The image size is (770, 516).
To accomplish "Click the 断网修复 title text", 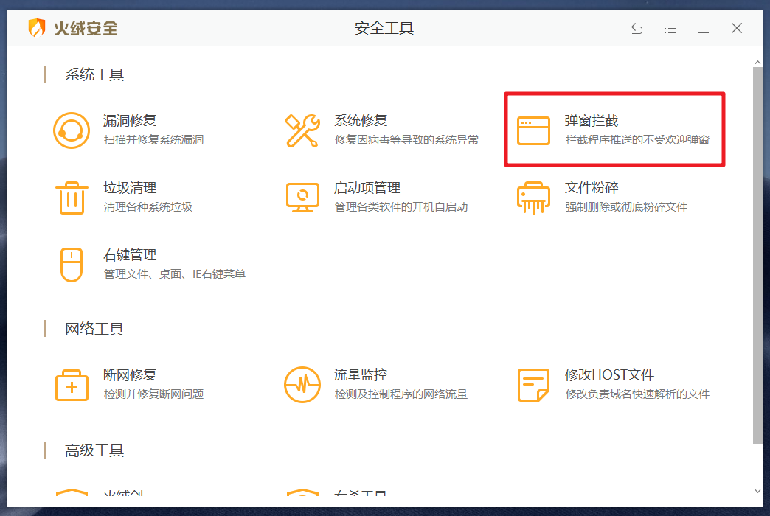I will click(x=130, y=374).
